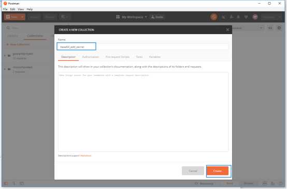Open the Help menu
This screenshot has width=287, height=189.
coord(30,9)
